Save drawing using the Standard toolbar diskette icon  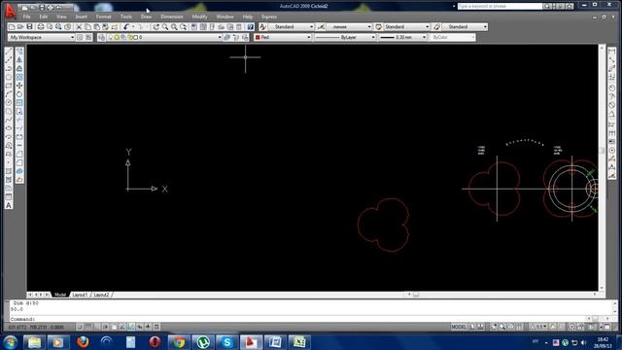coord(29,27)
